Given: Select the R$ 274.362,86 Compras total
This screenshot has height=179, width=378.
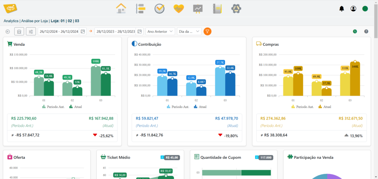Looking at the screenshot, I should click(x=273, y=118).
